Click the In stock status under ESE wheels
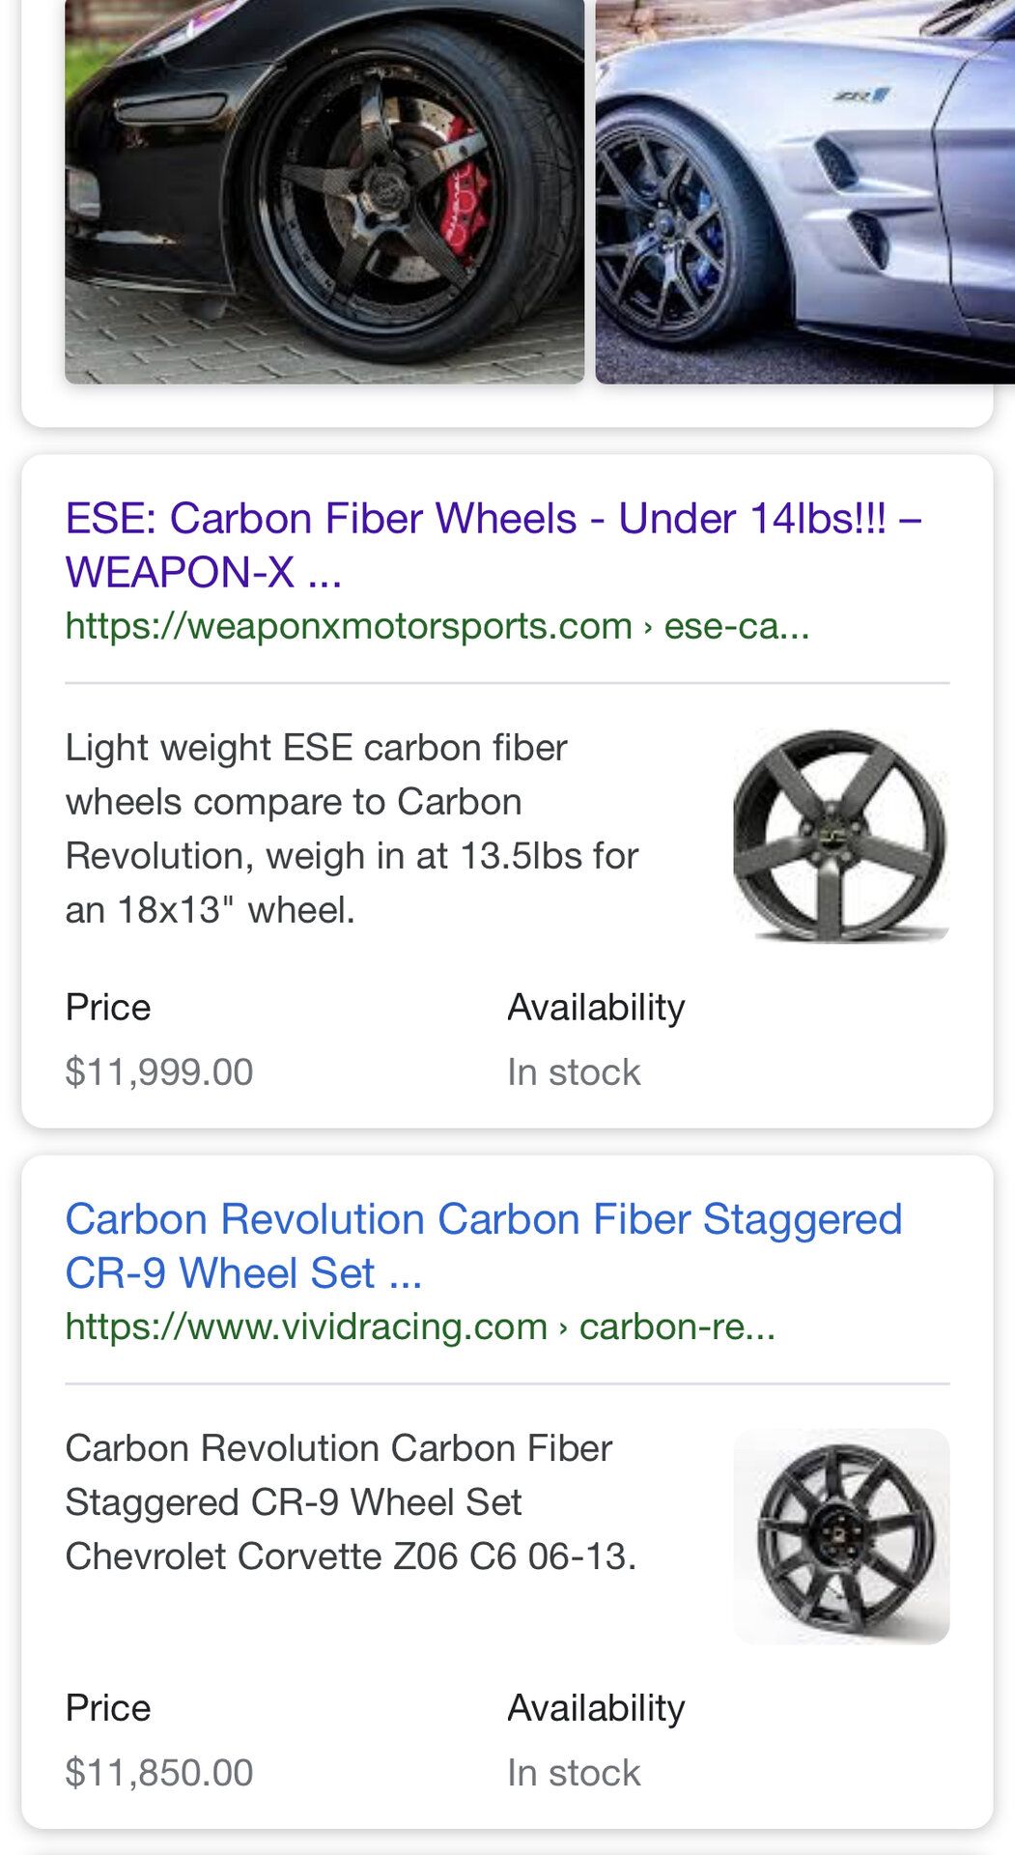The image size is (1015, 1855). [574, 1071]
